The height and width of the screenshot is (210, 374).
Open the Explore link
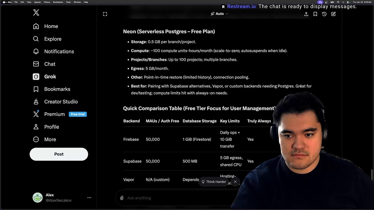coord(53,39)
